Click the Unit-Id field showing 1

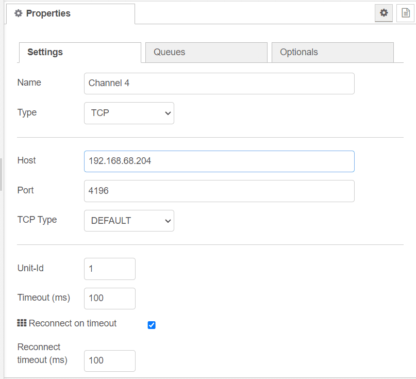tap(109, 269)
